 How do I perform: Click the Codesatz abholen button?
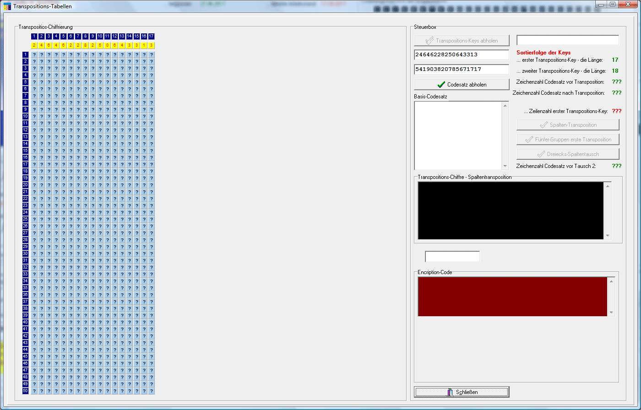click(x=462, y=84)
